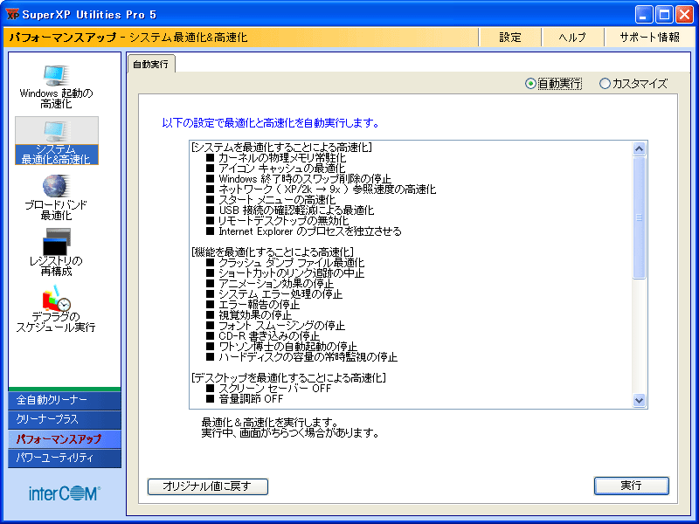Switch to 全自動クリーナー section
This screenshot has width=699, height=524.
(x=65, y=400)
